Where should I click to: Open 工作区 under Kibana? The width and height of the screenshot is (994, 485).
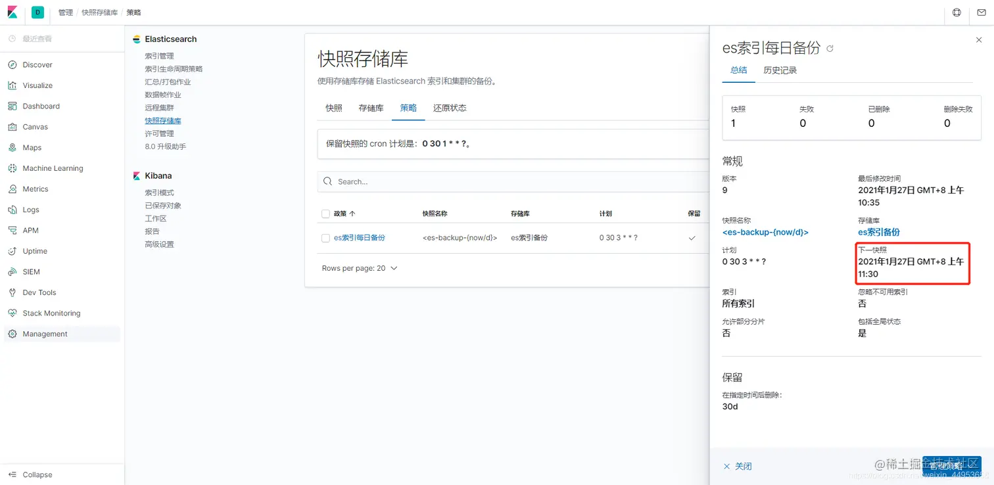[x=156, y=219]
